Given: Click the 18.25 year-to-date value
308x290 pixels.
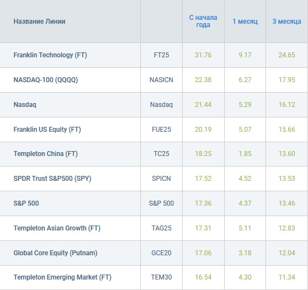Looking at the screenshot, I should coord(203,154).
